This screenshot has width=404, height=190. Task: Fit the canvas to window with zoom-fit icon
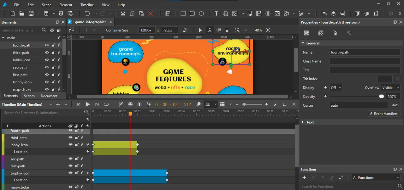click(x=268, y=30)
